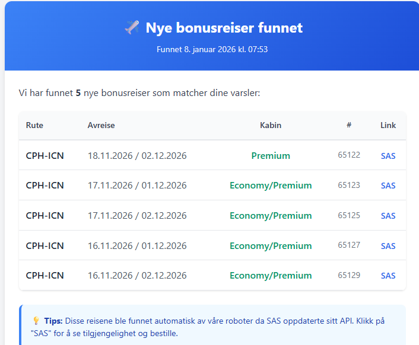Click date 16.11.2026 / 02.12.2026
The image size is (419, 345).
pyautogui.click(x=137, y=276)
